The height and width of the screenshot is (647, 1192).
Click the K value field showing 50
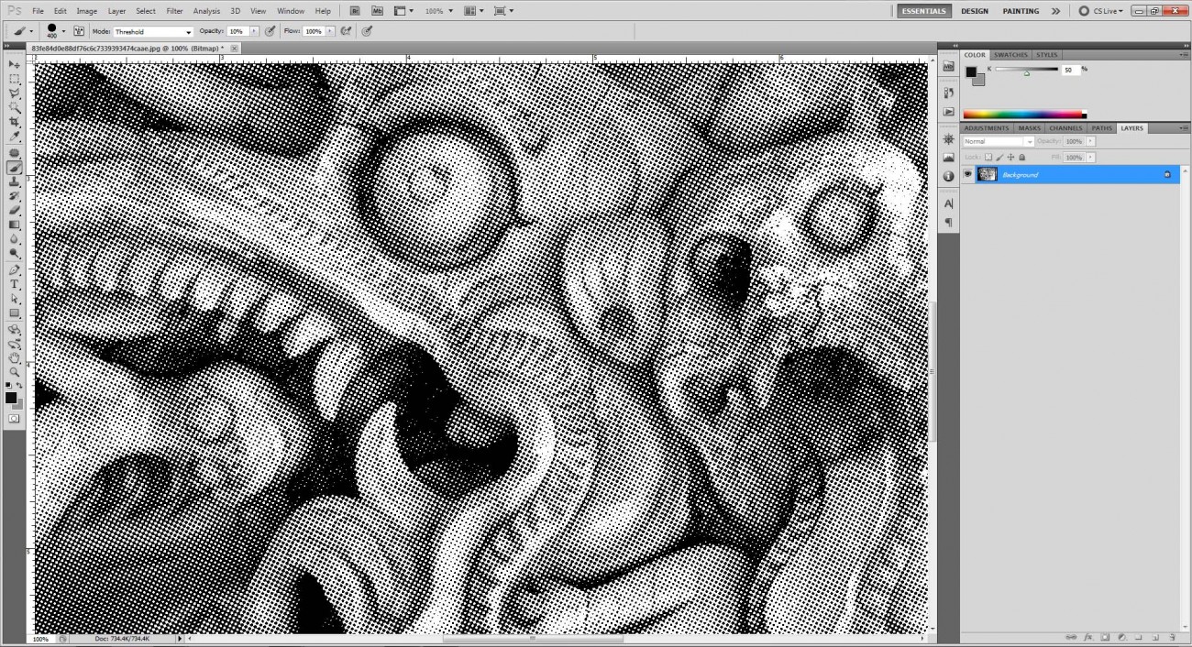1071,70
